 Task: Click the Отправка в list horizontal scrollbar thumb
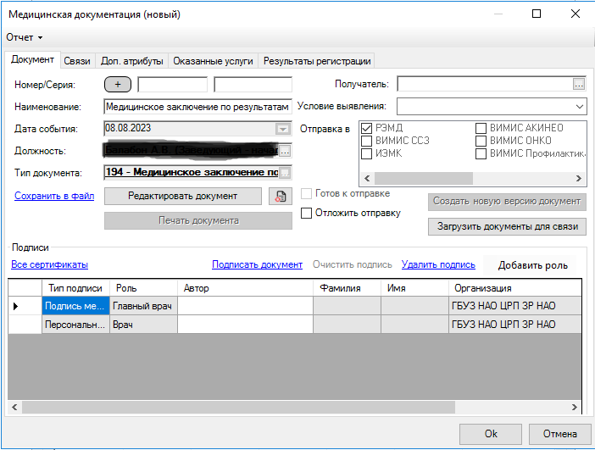[x=424, y=178]
